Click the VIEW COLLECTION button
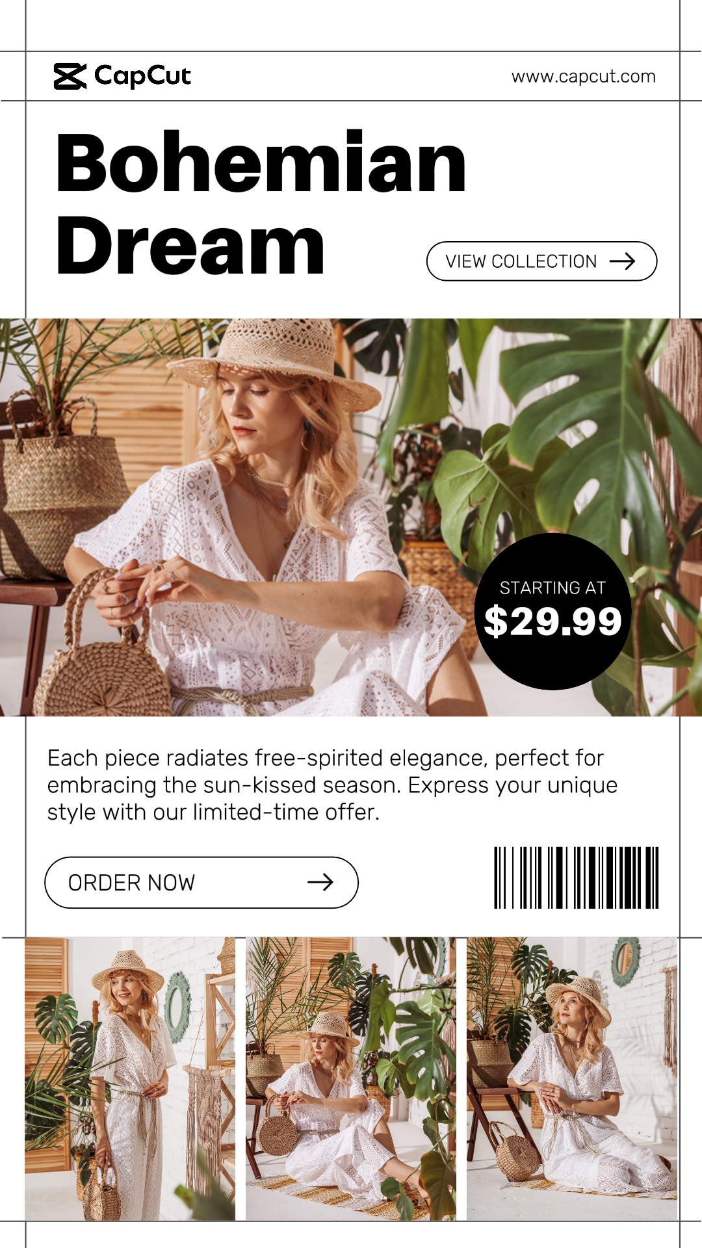Screen dimensions: 702x1248 [541, 261]
